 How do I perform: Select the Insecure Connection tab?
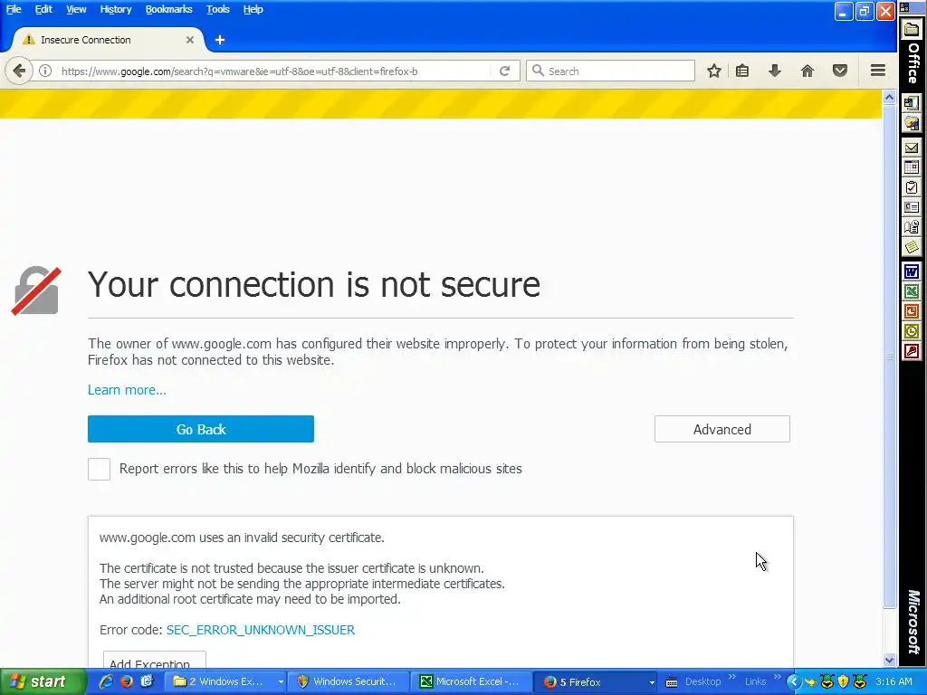click(x=107, y=40)
